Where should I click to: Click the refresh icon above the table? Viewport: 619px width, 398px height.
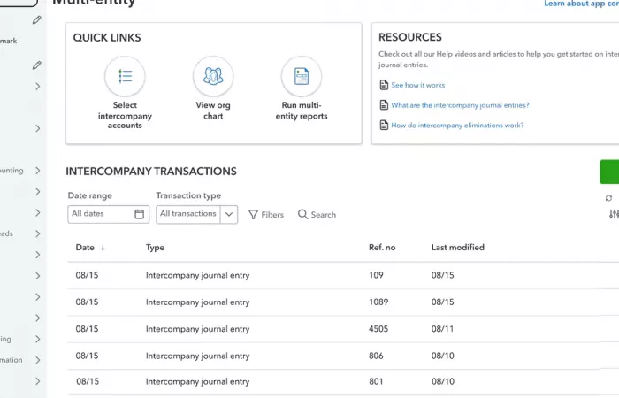(x=608, y=198)
